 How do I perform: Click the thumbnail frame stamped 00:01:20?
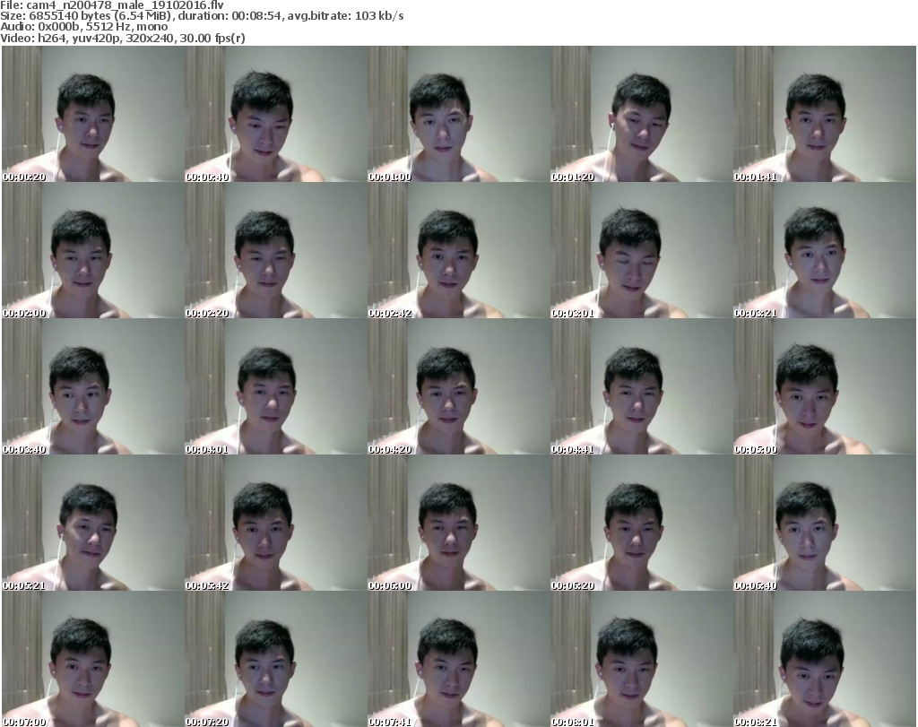pyautogui.click(x=641, y=114)
